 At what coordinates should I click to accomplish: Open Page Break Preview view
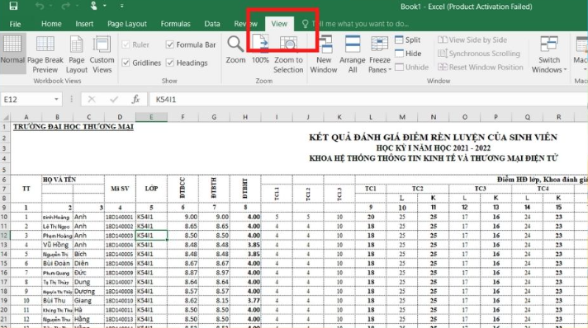45,54
